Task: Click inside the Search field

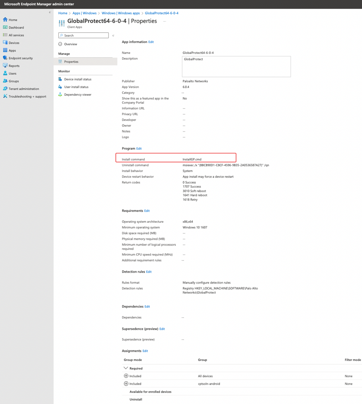Action: [83, 35]
